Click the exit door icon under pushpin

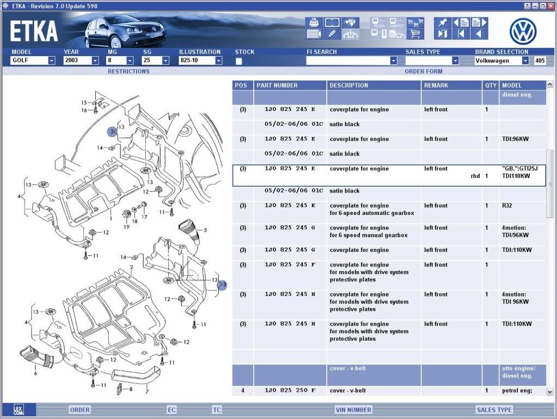tap(443, 34)
